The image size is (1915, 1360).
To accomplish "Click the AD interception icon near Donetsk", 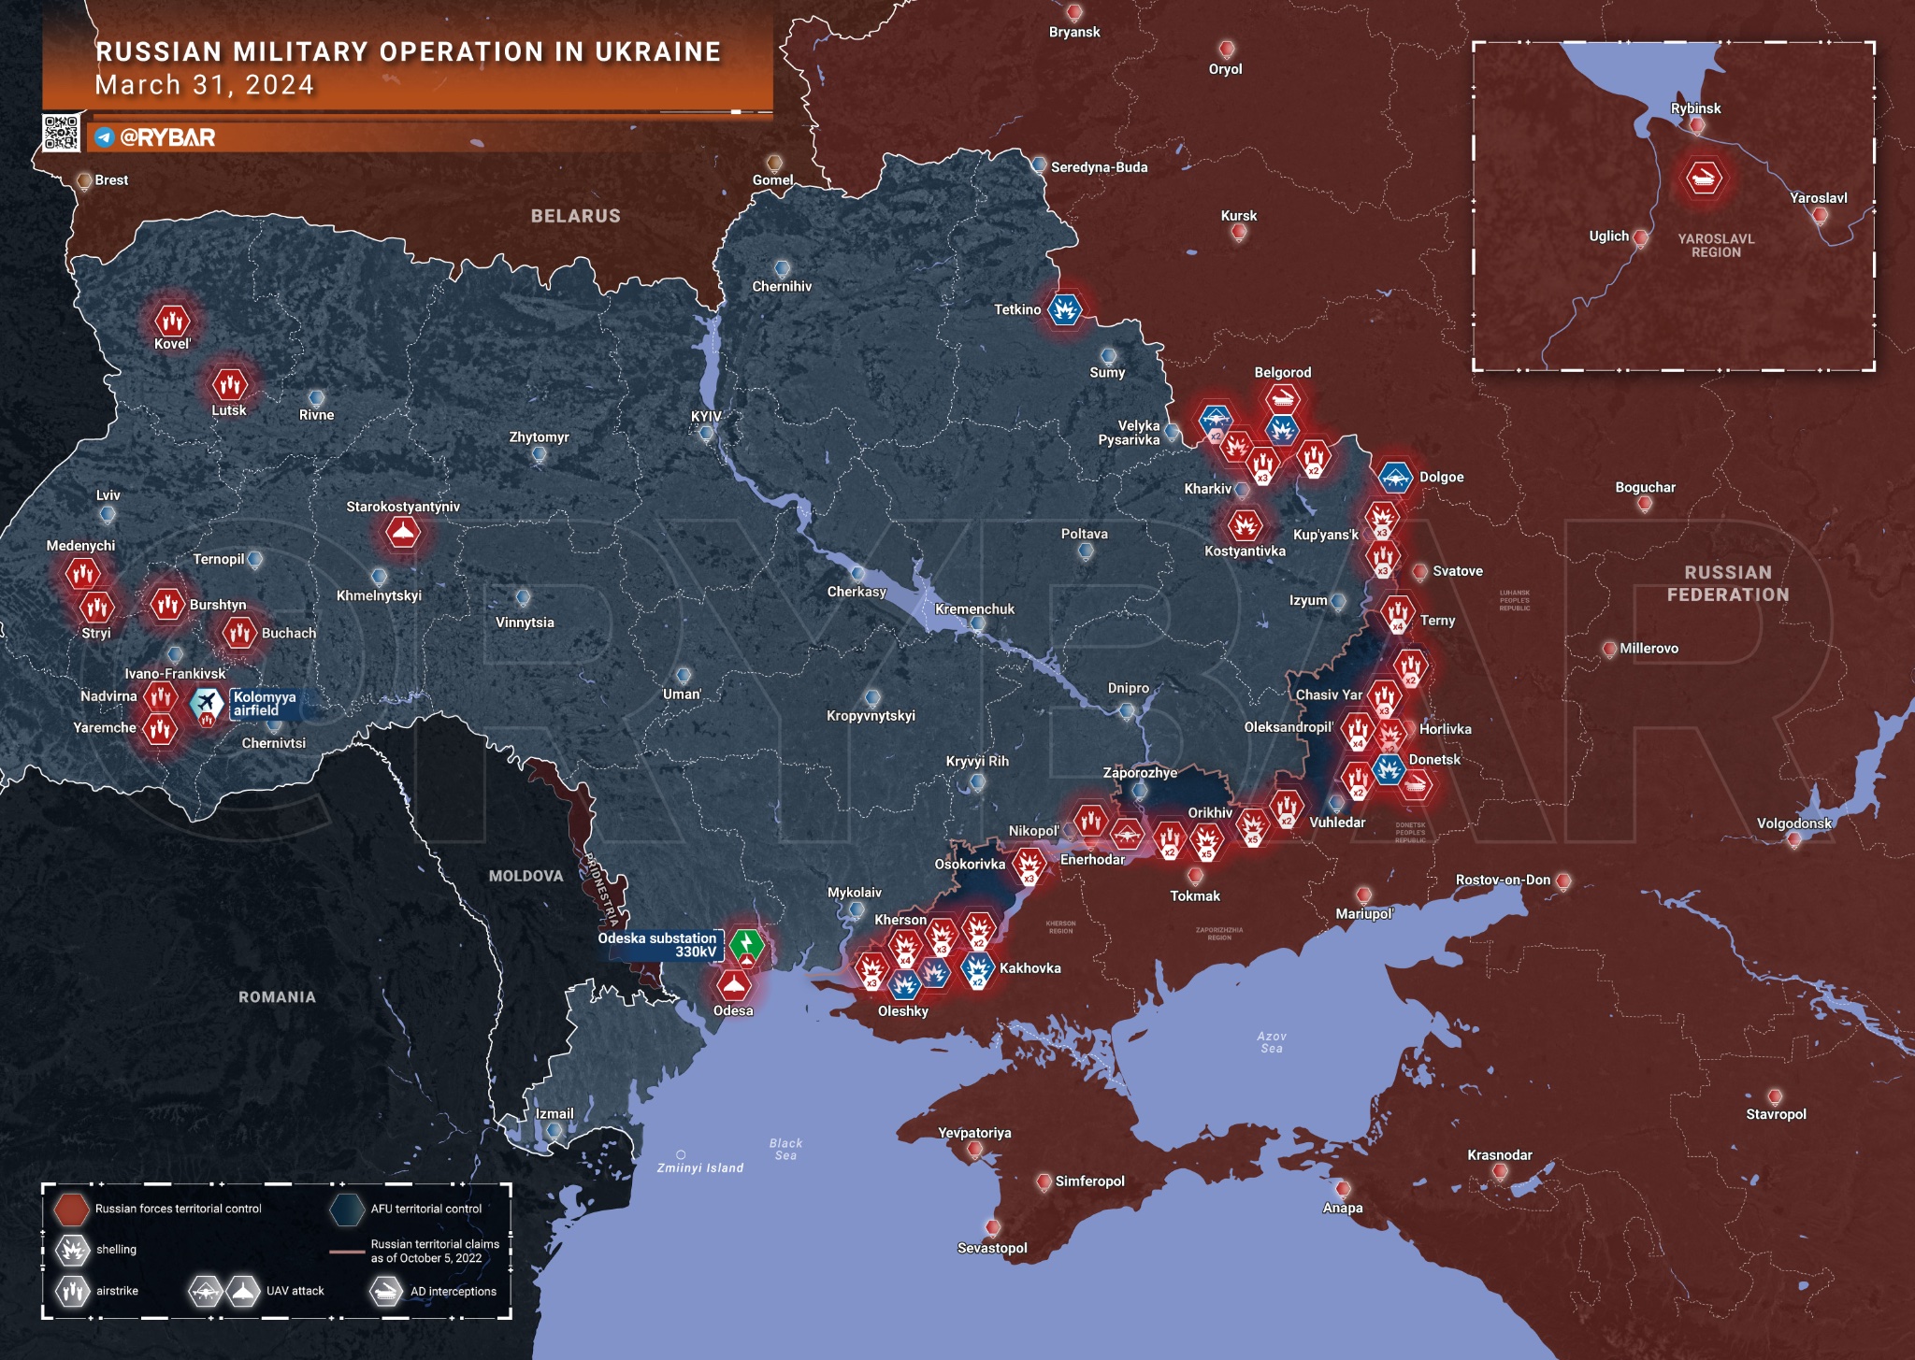I will [1418, 783].
